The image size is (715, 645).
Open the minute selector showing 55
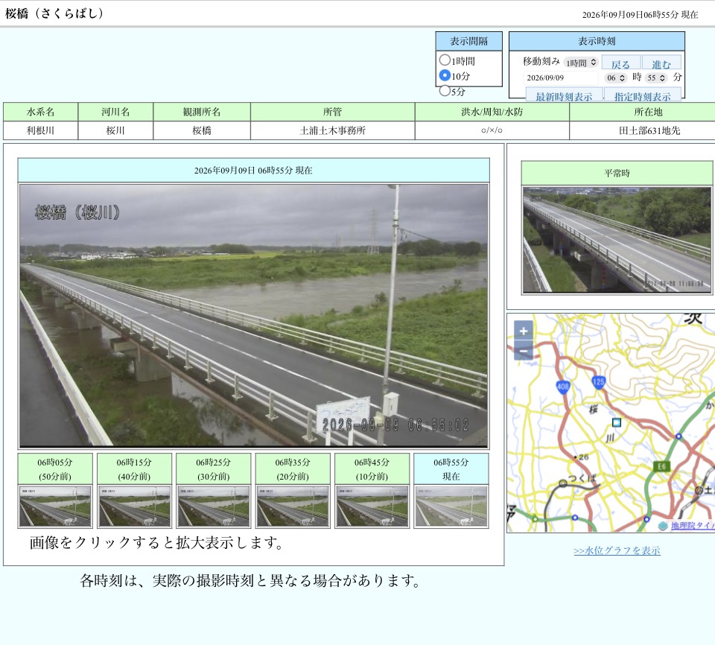tap(656, 77)
